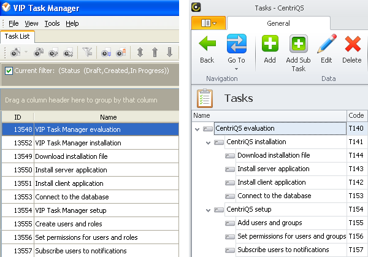Open the orange application menu button
Image resolution: width=368 pixels, height=257 pixels.
pyautogui.click(x=209, y=23)
